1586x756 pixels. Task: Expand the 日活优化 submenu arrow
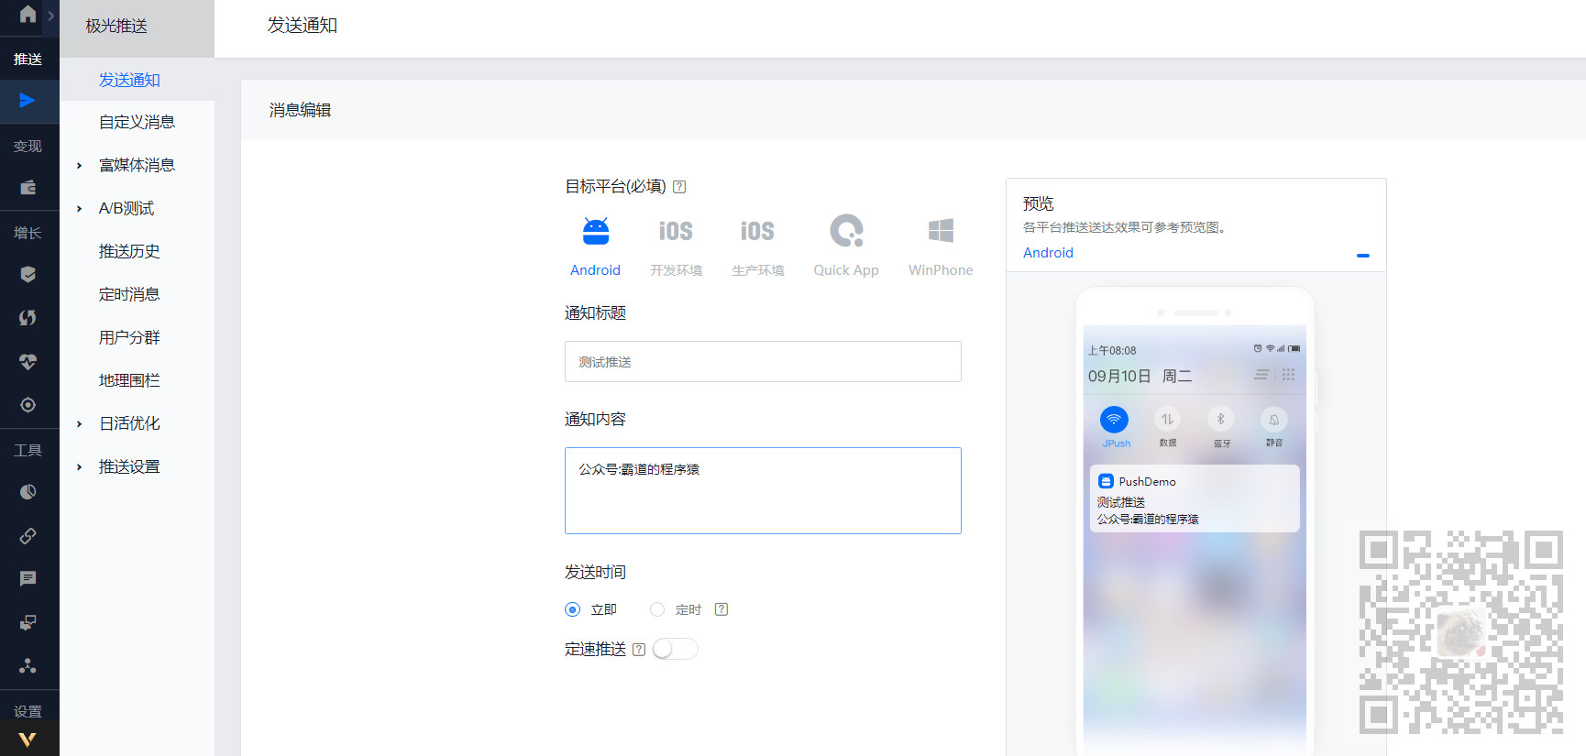click(x=80, y=424)
